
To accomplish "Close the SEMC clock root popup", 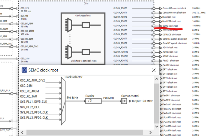I will [x=154, y=70].
